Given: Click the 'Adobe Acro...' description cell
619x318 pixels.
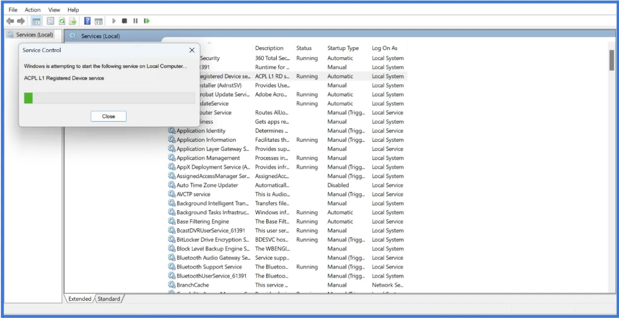Looking at the screenshot, I should click(271, 95).
